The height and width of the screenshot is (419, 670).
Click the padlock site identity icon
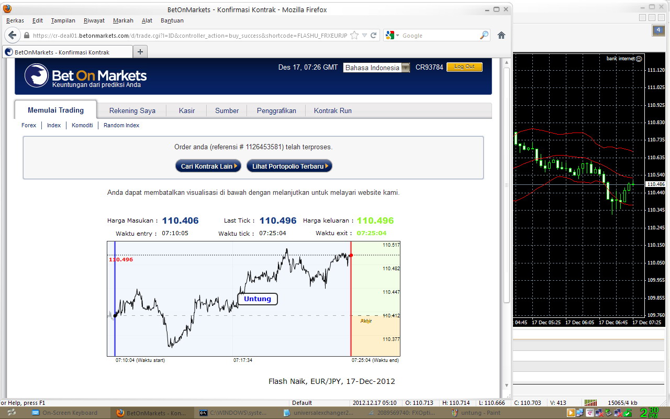pos(26,36)
